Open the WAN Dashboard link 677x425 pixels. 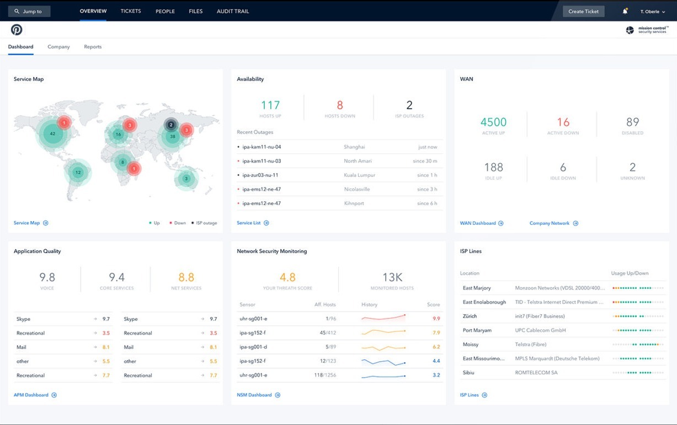tap(478, 223)
